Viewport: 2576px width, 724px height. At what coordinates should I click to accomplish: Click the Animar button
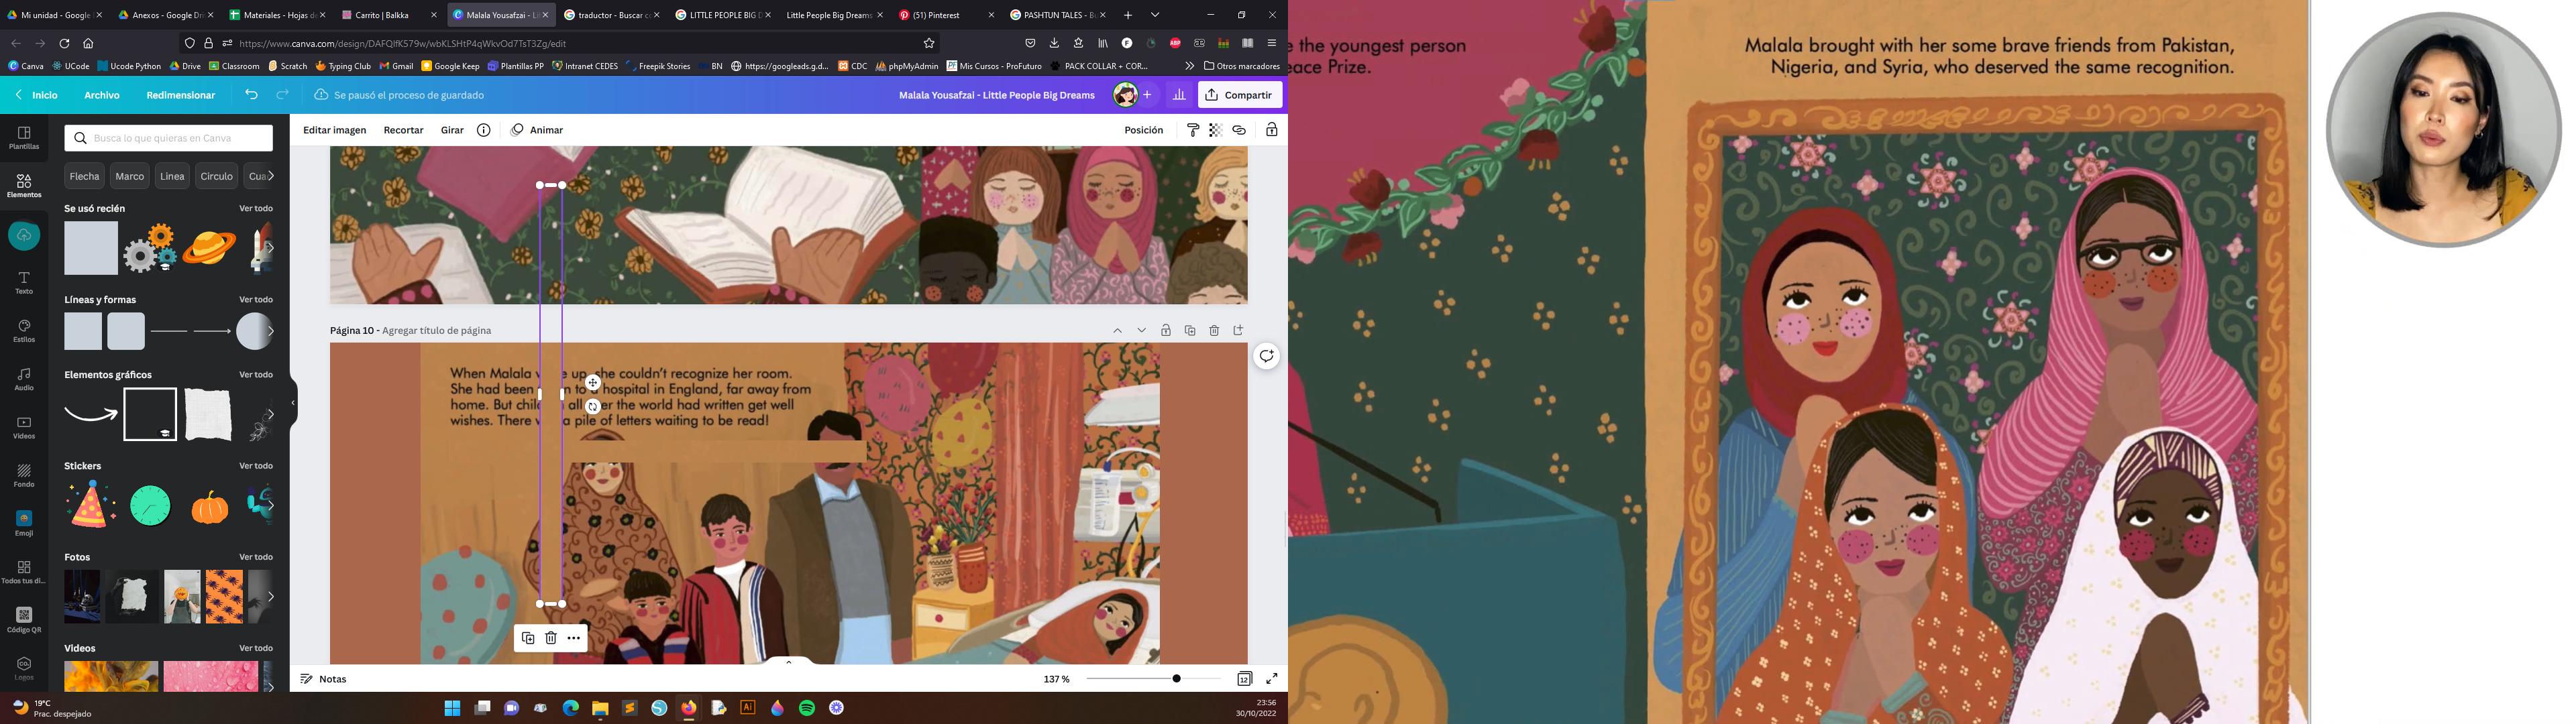click(537, 130)
